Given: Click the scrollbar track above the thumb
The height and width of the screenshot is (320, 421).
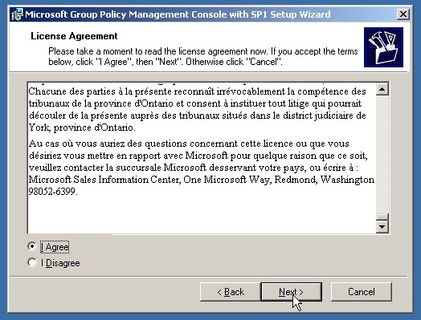Looking at the screenshot, I should coord(382,154).
